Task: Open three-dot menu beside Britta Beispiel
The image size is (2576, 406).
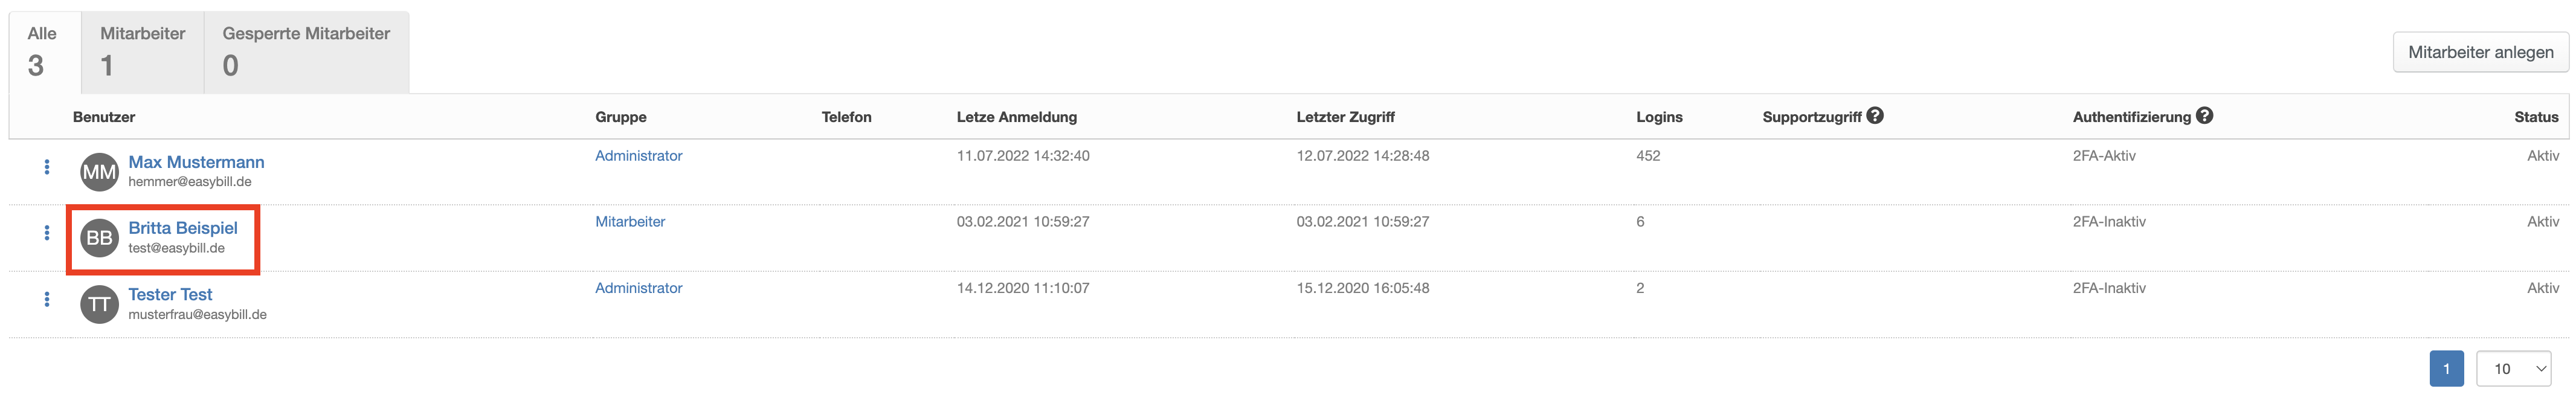Action: pos(46,233)
